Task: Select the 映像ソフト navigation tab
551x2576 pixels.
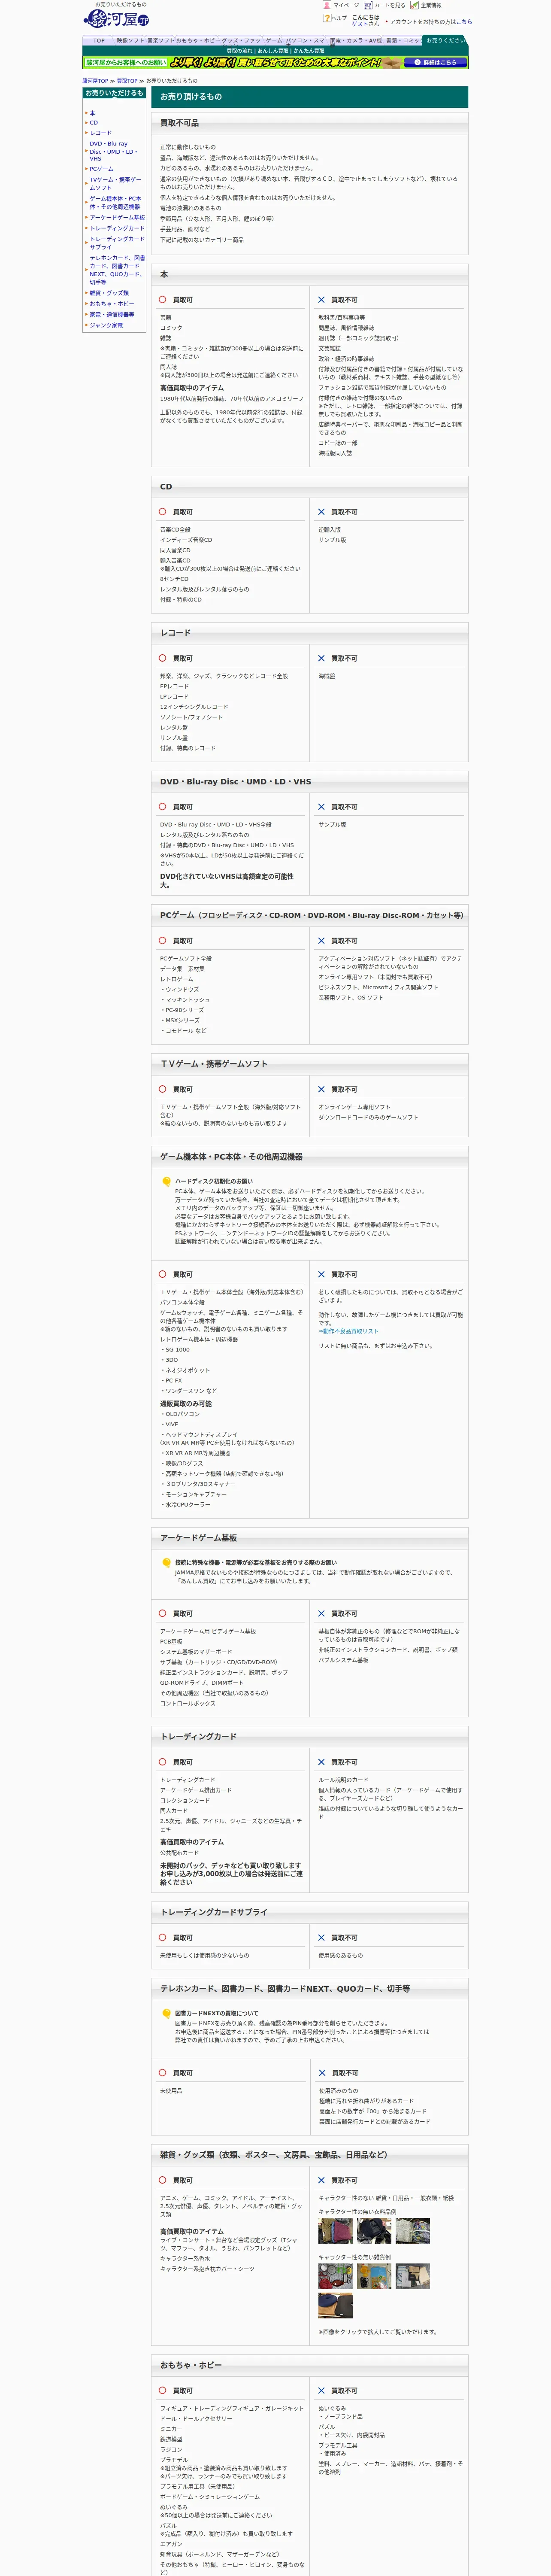Action: pyautogui.click(x=130, y=41)
